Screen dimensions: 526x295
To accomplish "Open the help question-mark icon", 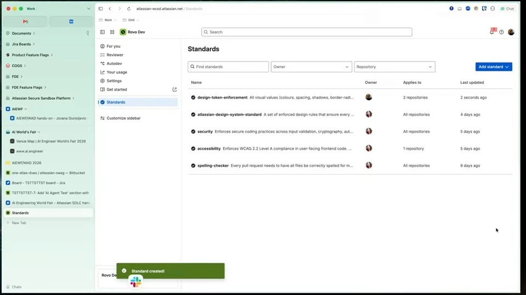I will (501, 32).
